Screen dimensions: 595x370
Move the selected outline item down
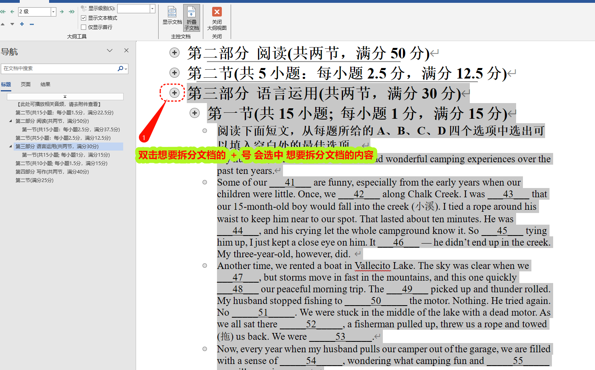click(x=12, y=24)
